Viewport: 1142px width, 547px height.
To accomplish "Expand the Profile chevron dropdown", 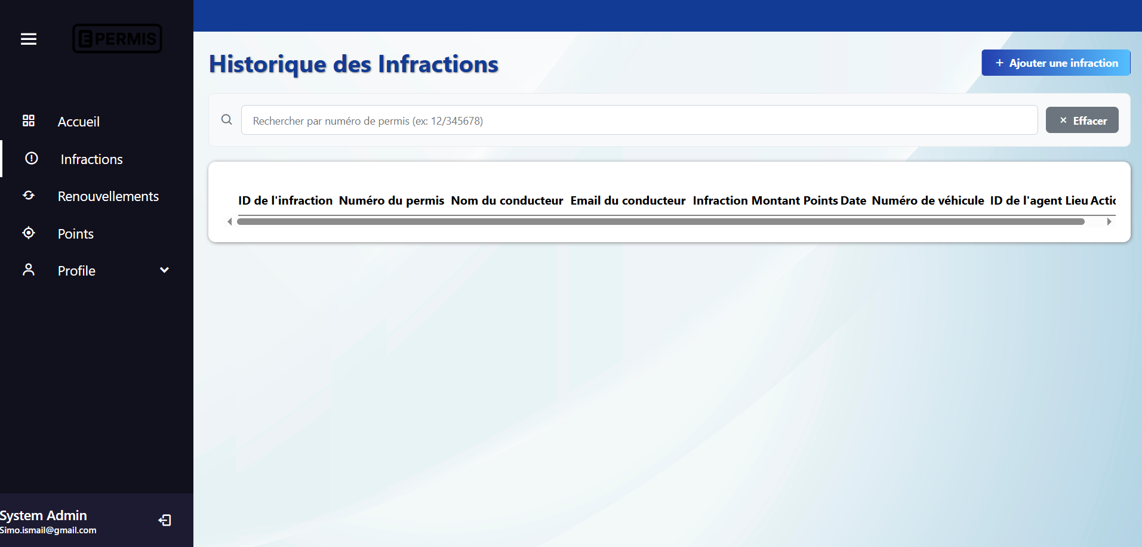I will (164, 270).
